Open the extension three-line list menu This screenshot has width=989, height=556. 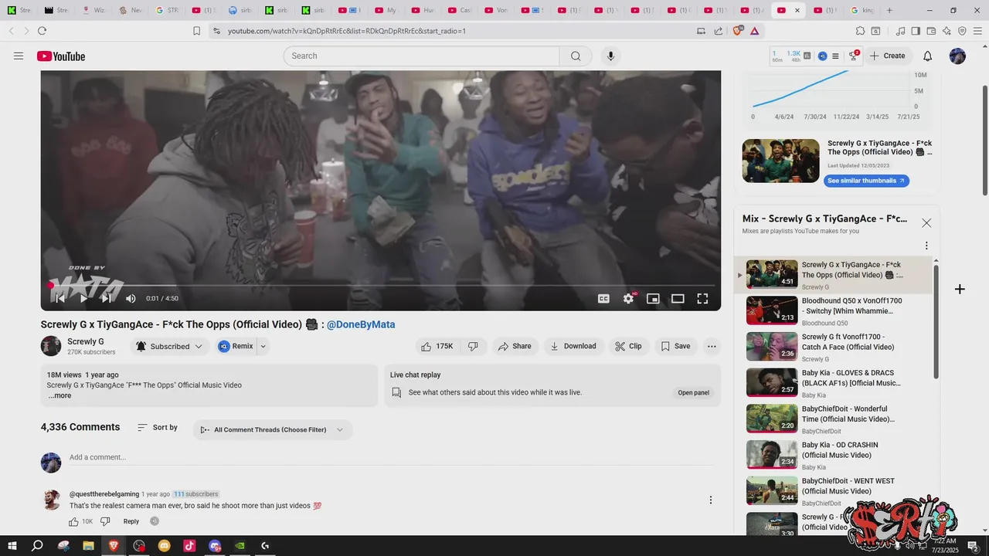pyautogui.click(x=835, y=56)
